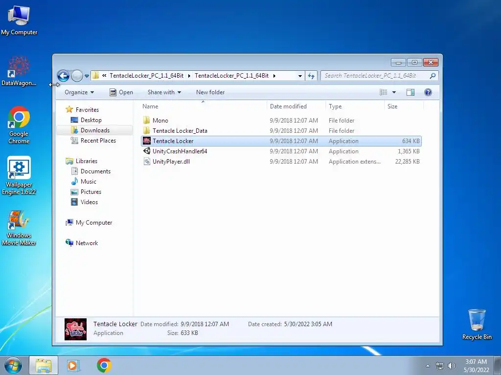Open the Organize menu
This screenshot has height=375, width=501.
(79, 92)
